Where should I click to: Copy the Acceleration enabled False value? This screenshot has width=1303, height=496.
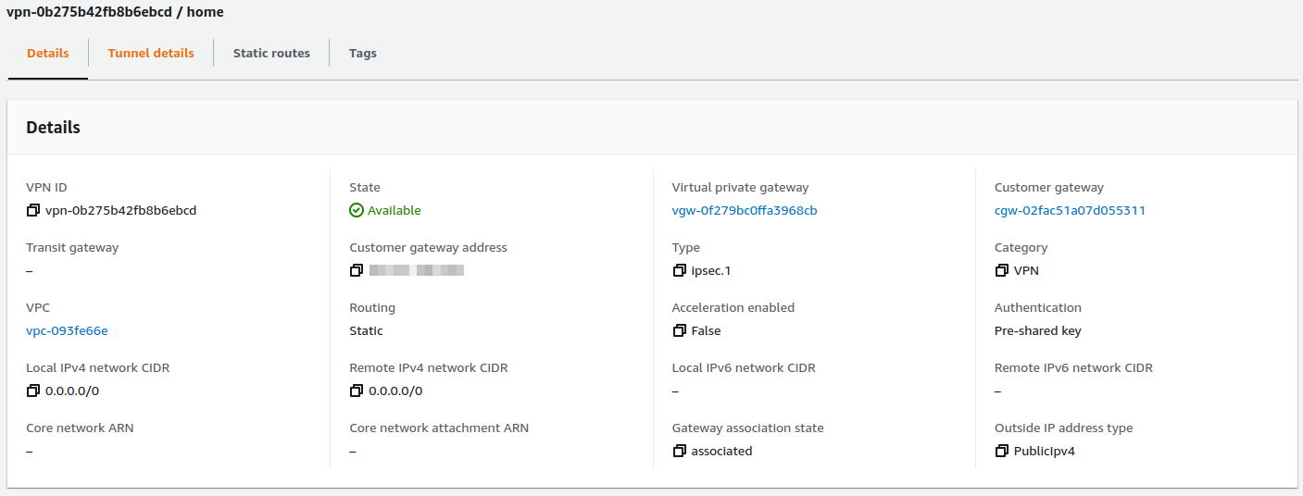pyautogui.click(x=680, y=331)
